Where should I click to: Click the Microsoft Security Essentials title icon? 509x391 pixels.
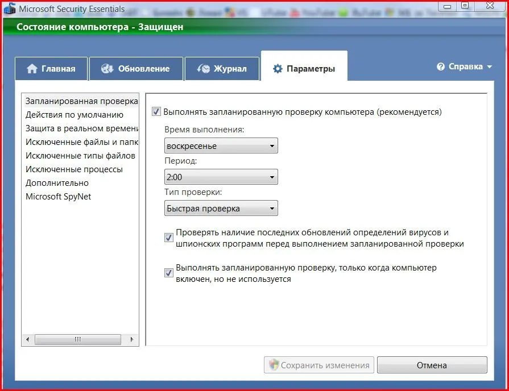click(x=10, y=8)
